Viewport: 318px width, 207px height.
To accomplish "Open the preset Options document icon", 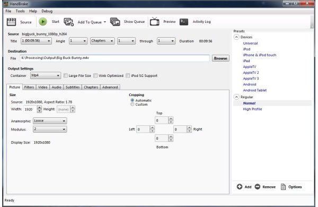I will point(284,187).
